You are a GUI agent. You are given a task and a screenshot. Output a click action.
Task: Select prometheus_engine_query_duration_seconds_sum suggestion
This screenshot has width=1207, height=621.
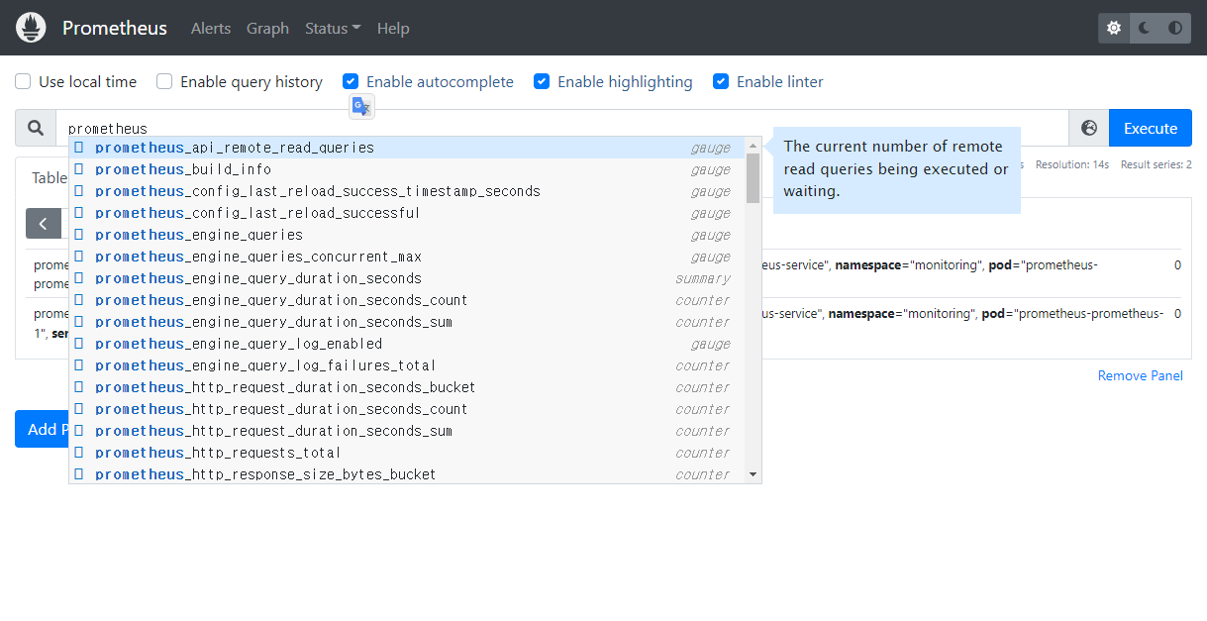pyautogui.click(x=407, y=322)
